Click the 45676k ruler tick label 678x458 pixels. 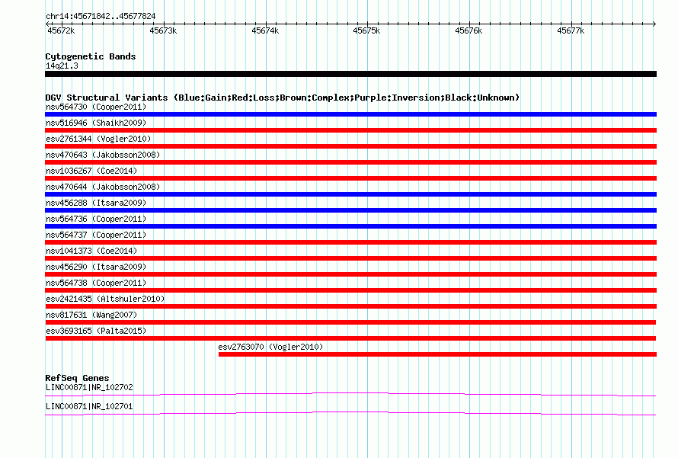469,30
